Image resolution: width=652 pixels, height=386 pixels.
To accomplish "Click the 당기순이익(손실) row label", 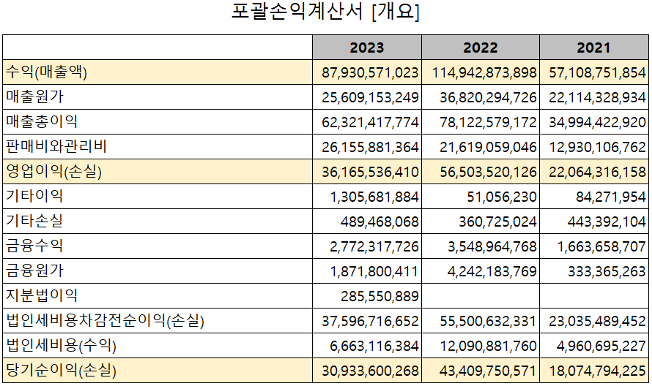I will [61, 370].
